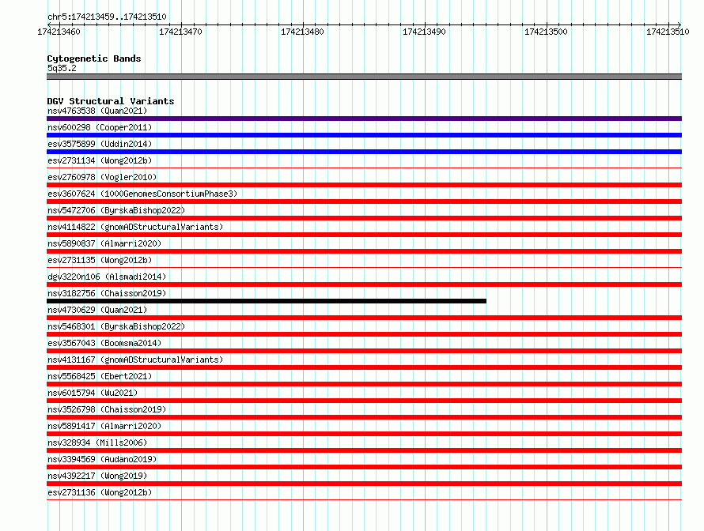Click the blue bar for nsv600298
704x531 pixels.
point(364,135)
